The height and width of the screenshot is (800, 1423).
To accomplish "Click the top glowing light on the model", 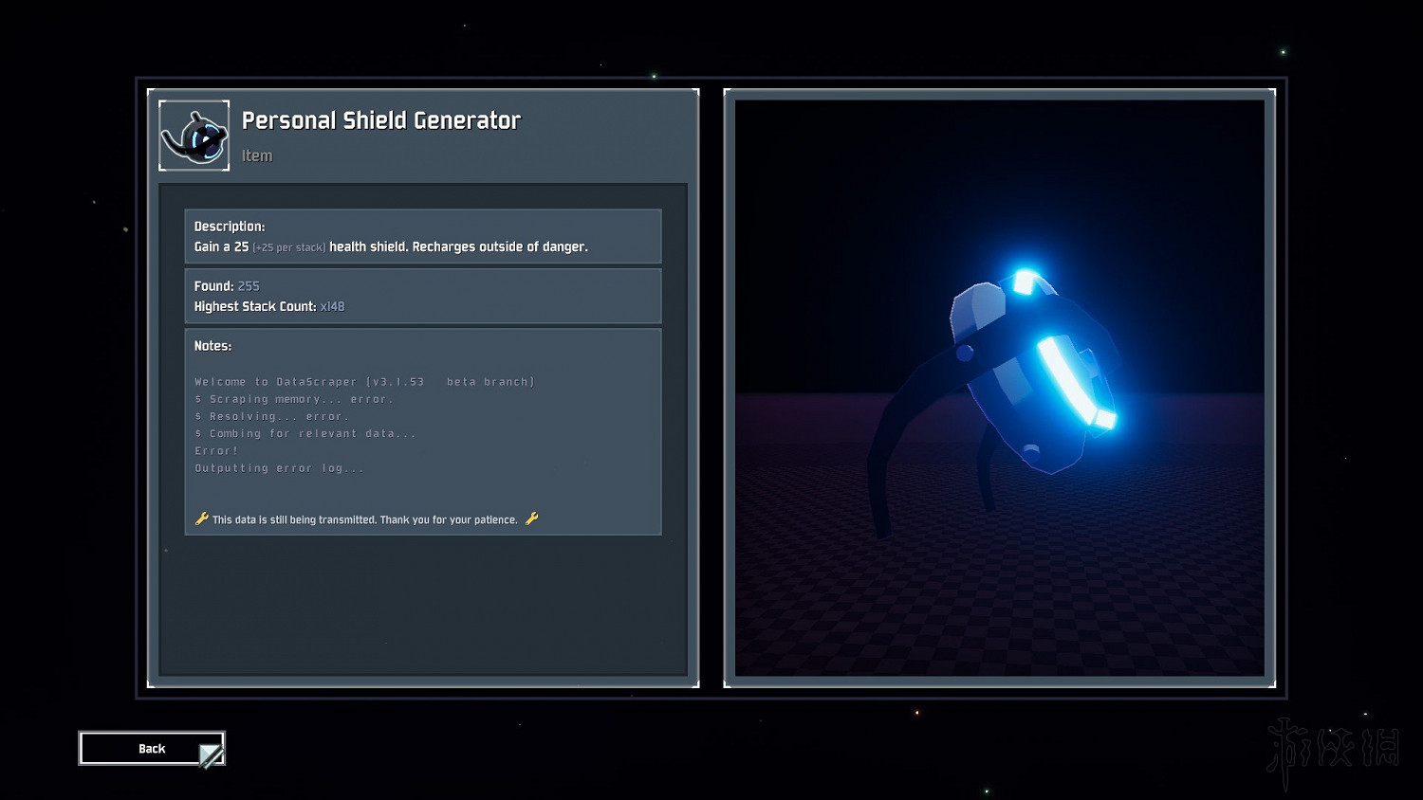I will pyautogui.click(x=1025, y=282).
